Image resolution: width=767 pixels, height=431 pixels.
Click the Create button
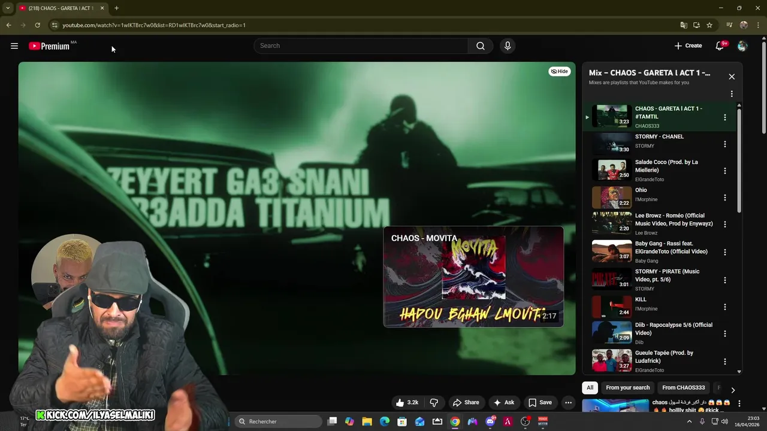coord(688,45)
